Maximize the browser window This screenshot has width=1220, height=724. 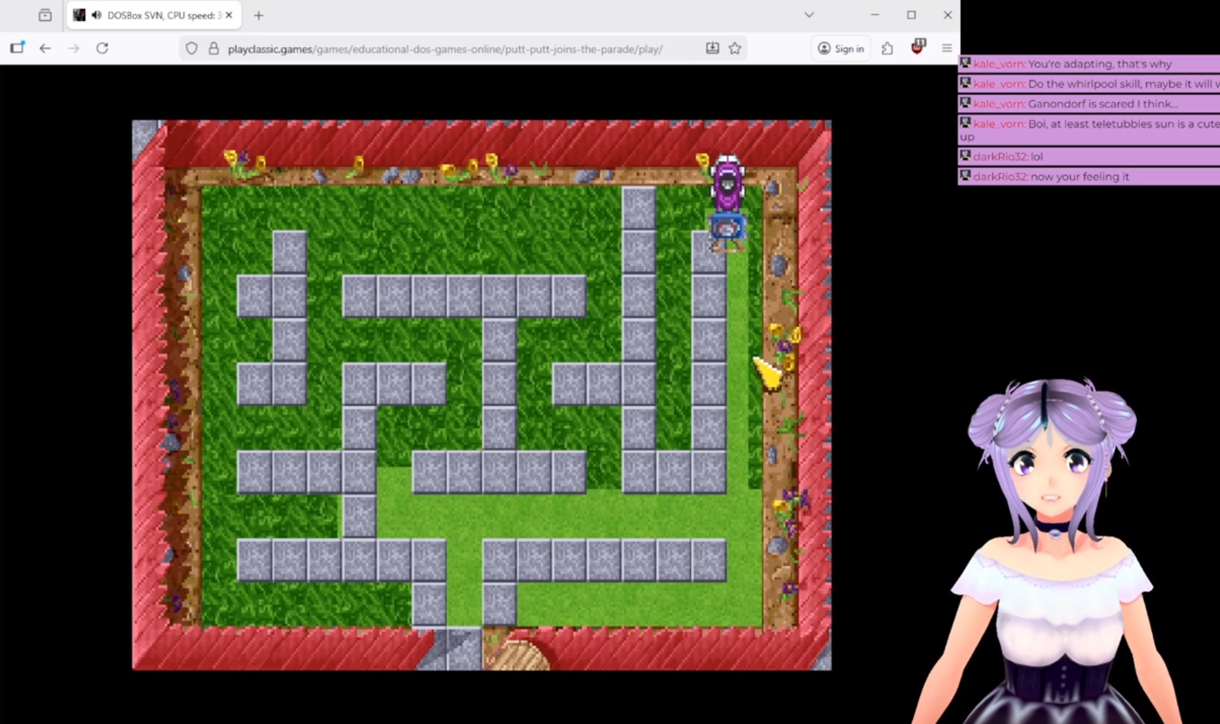tap(912, 15)
